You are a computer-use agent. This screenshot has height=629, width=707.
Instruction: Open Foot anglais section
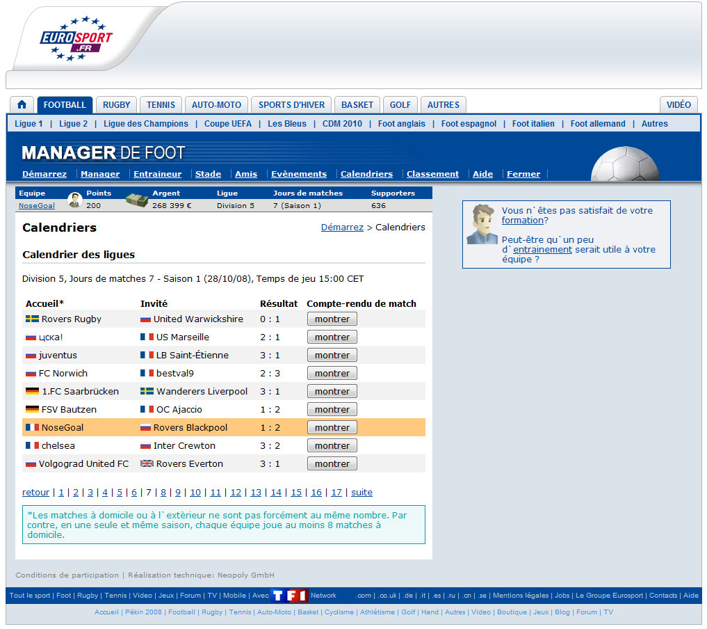point(401,124)
